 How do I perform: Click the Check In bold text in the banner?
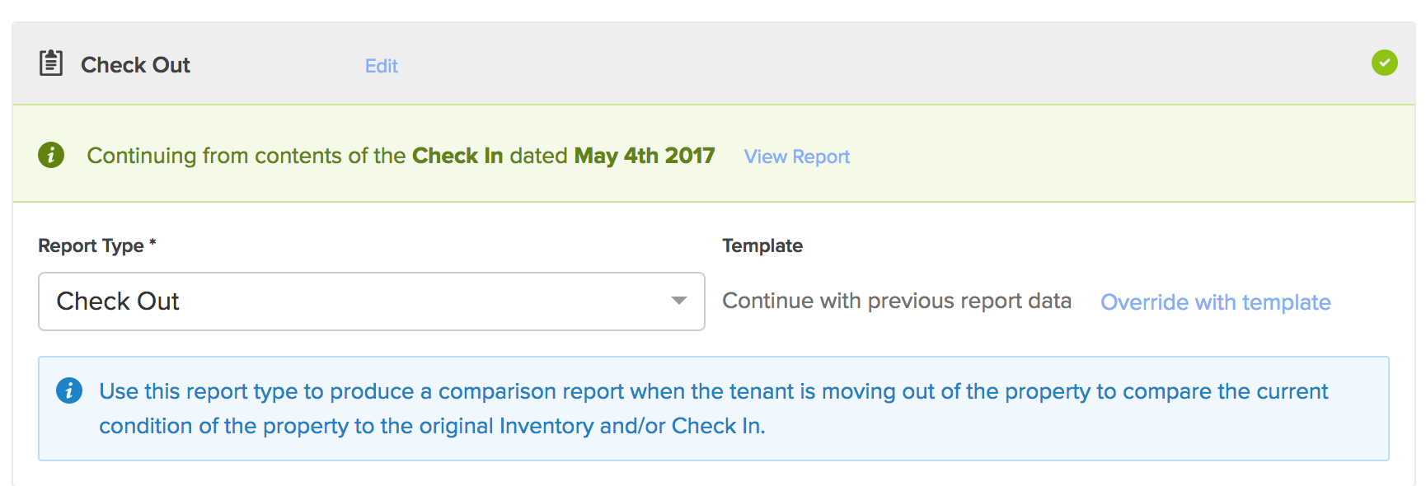[457, 155]
